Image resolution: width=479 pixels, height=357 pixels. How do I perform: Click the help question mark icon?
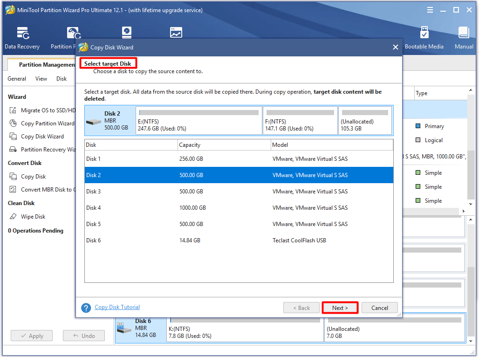pos(86,308)
